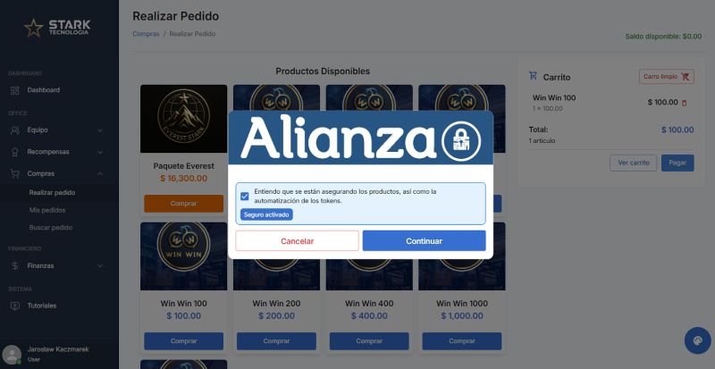Expand the Finanzas chevron

pos(100,266)
